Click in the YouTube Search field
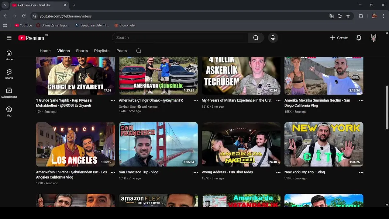 click(x=180, y=38)
